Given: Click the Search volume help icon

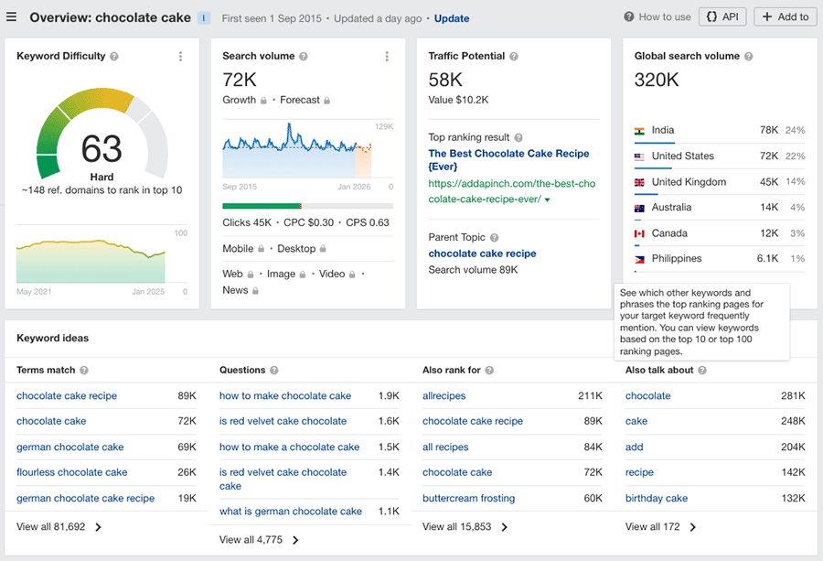Looking at the screenshot, I should pos(304,56).
